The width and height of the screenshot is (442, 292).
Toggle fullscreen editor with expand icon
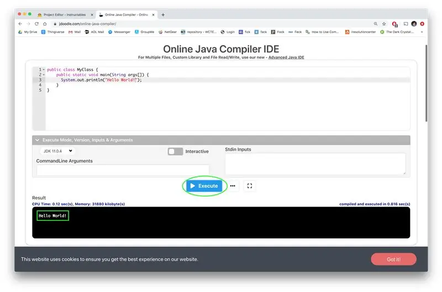250,186
